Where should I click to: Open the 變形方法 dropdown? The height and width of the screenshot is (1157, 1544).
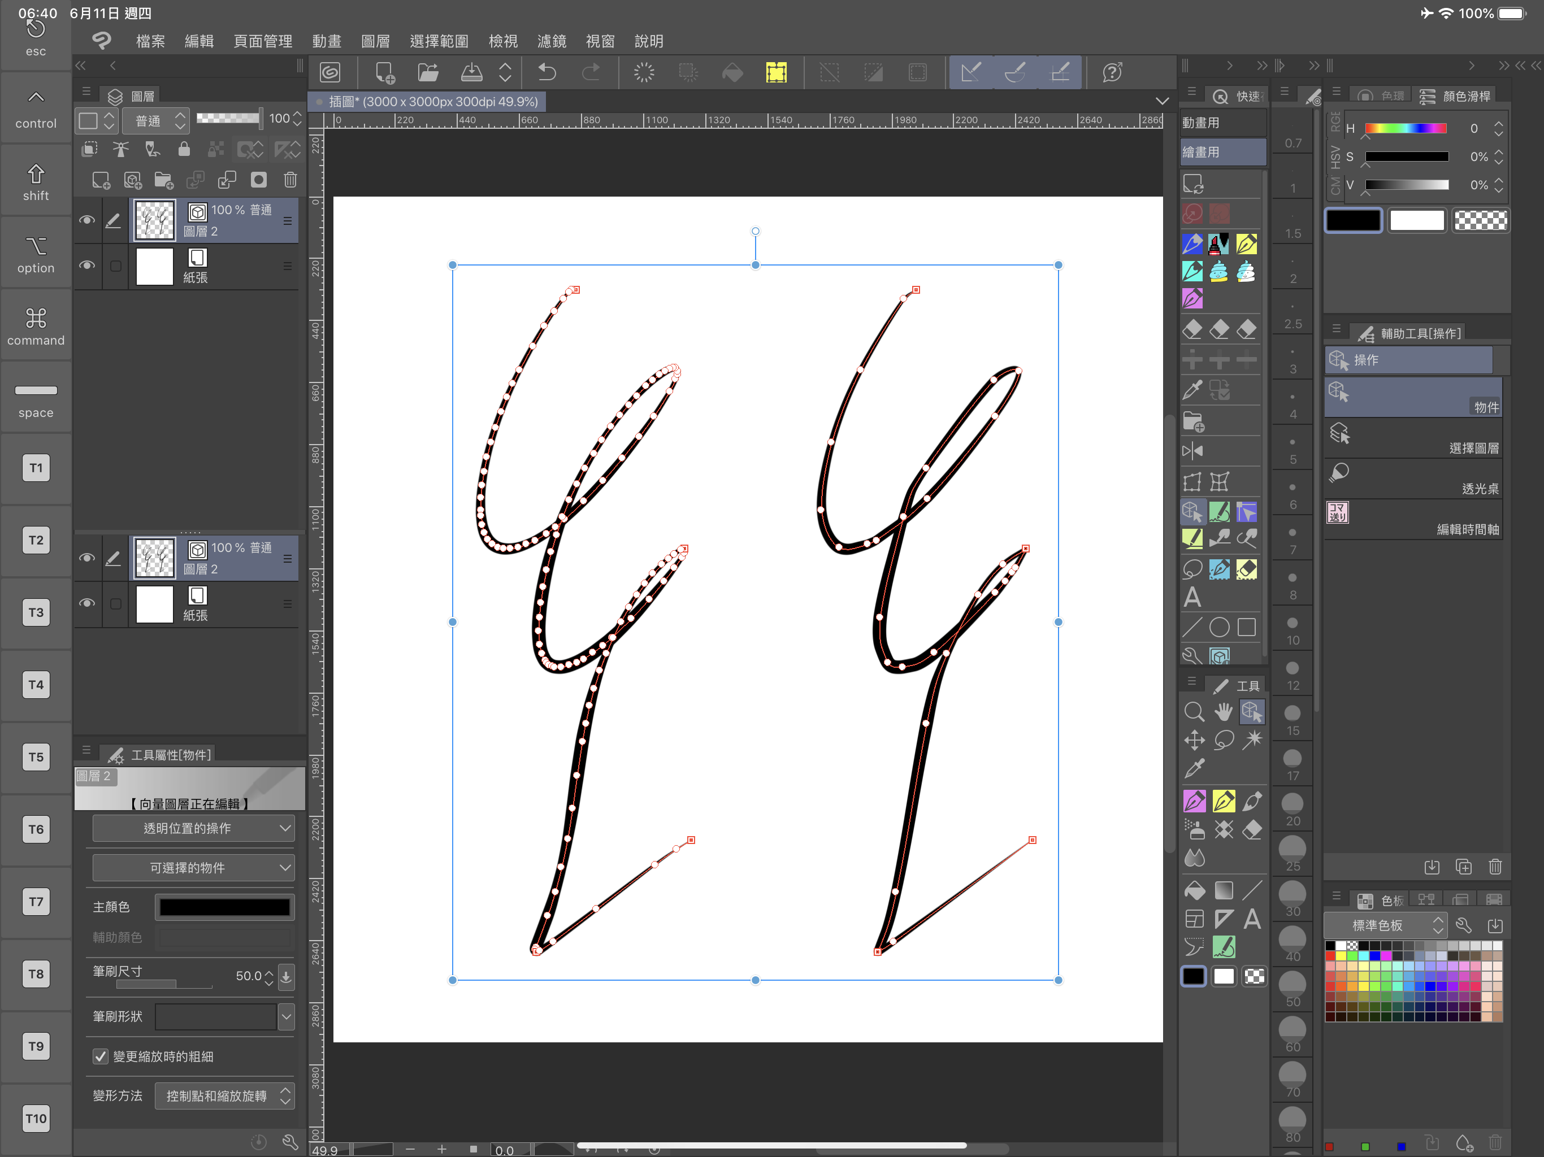click(x=225, y=1095)
